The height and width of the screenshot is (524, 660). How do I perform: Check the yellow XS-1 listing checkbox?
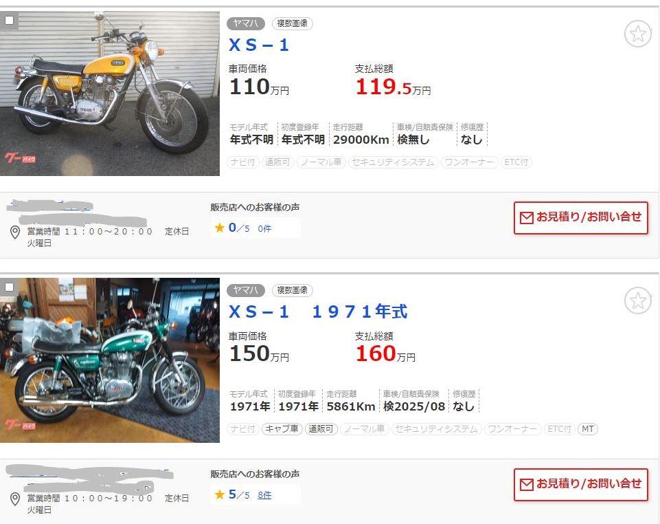coord(9,20)
